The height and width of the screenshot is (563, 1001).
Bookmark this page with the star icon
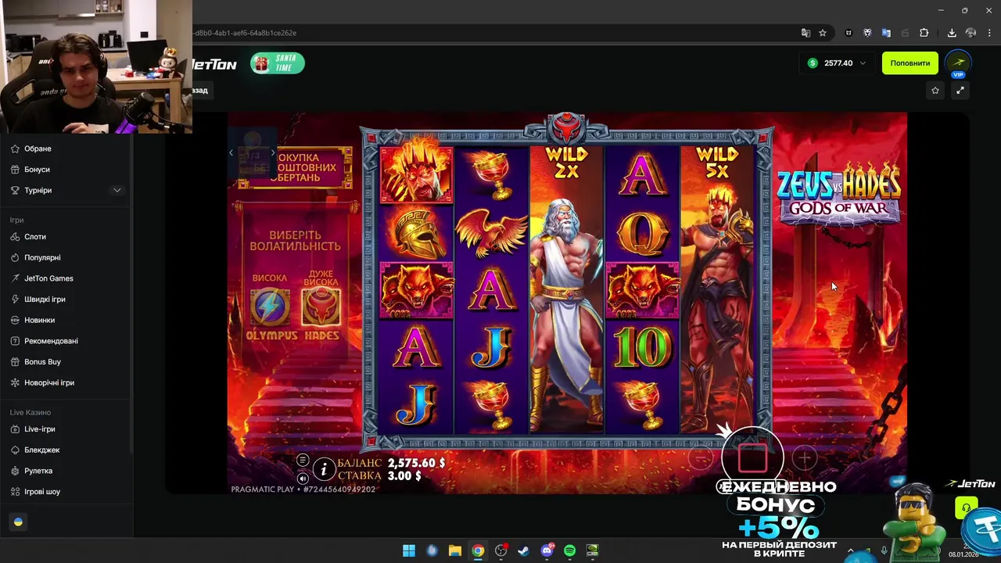[823, 33]
